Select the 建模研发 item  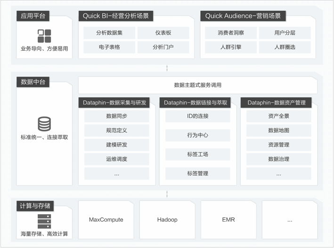coord(117,145)
